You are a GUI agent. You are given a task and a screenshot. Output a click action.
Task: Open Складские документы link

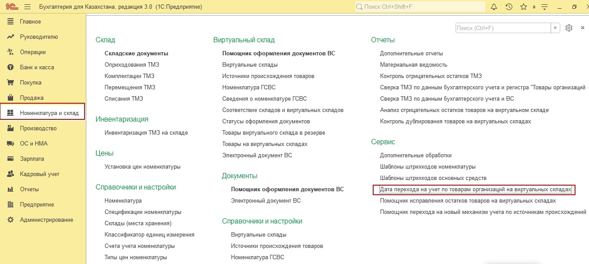[136, 53]
